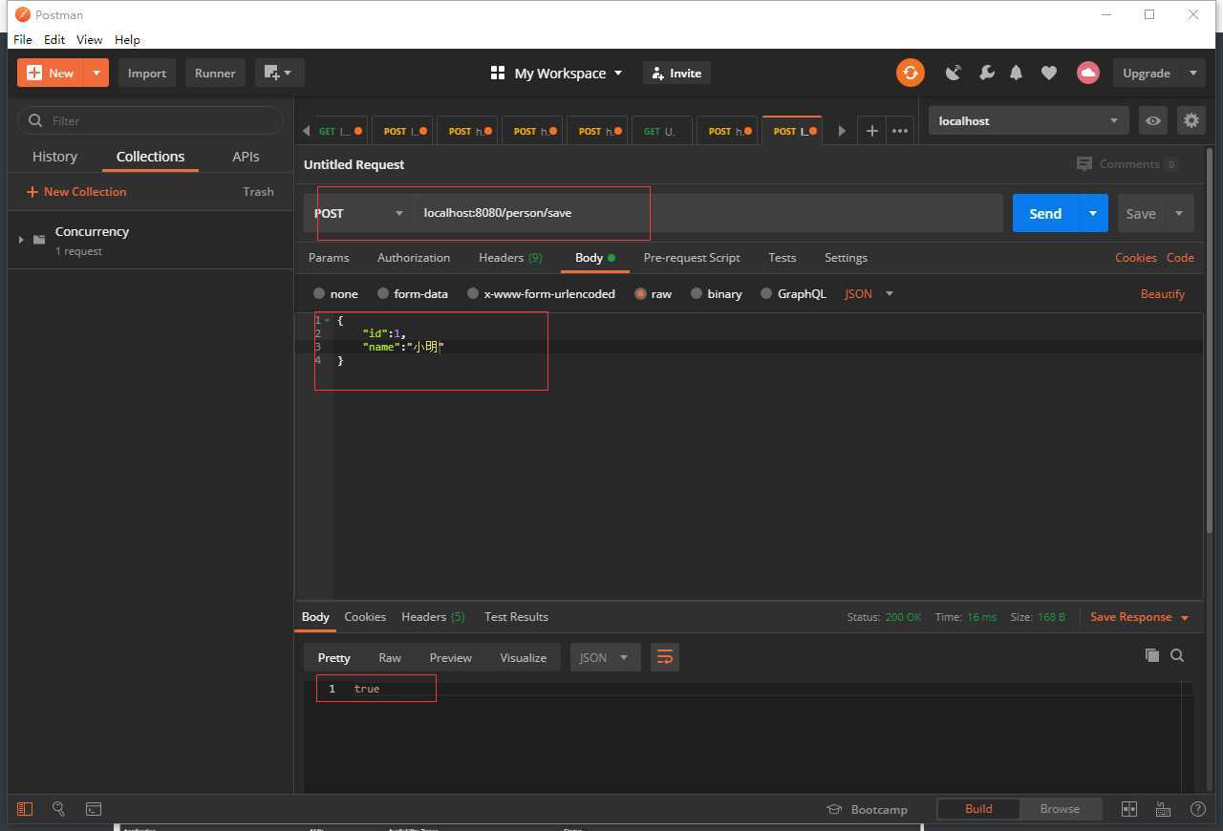The width and height of the screenshot is (1223, 831).
Task: Open the Bootcamp link
Action: point(868,809)
